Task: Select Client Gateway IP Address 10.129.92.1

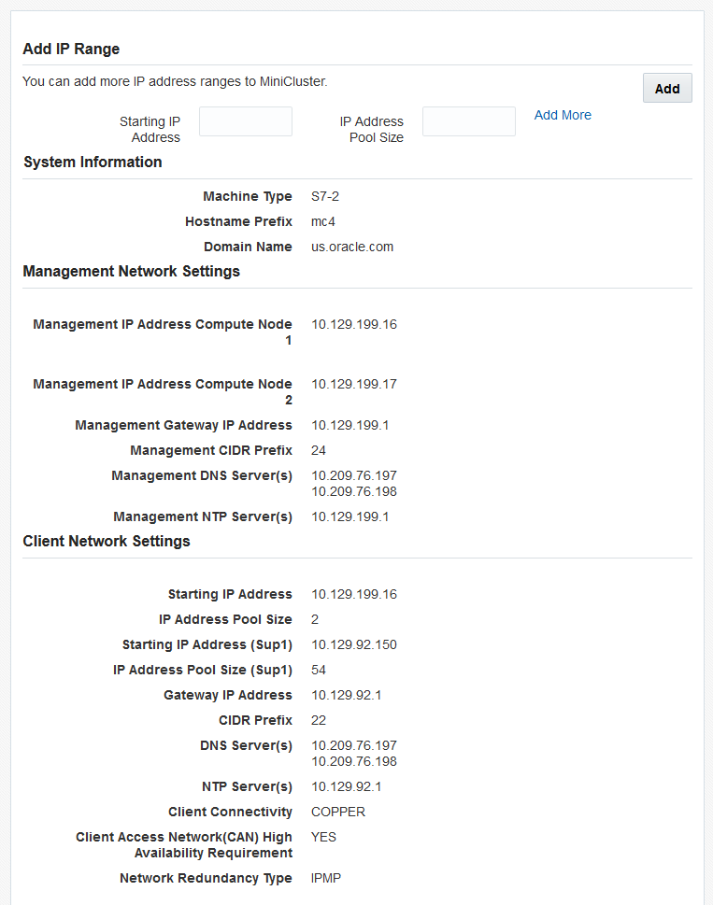Action: pos(347,696)
